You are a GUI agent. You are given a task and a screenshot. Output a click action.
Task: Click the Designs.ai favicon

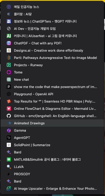tap(9, 51)
